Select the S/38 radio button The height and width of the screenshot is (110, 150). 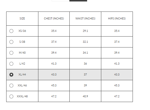[11, 42]
